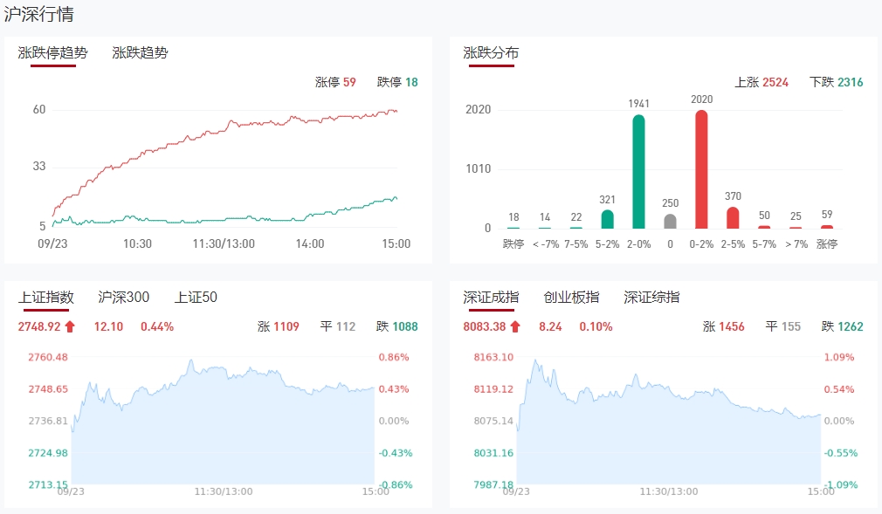This screenshot has height=514, width=882.
Task: Click the 涨停 59 count label
Action: pyautogui.click(x=335, y=82)
